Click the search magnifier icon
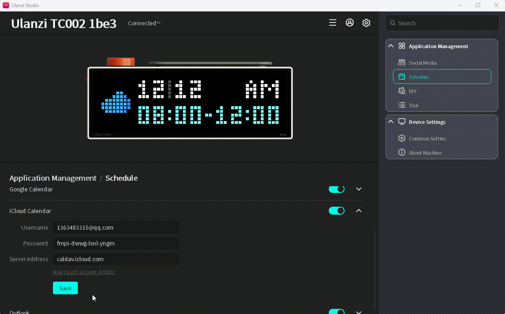 pyautogui.click(x=393, y=23)
